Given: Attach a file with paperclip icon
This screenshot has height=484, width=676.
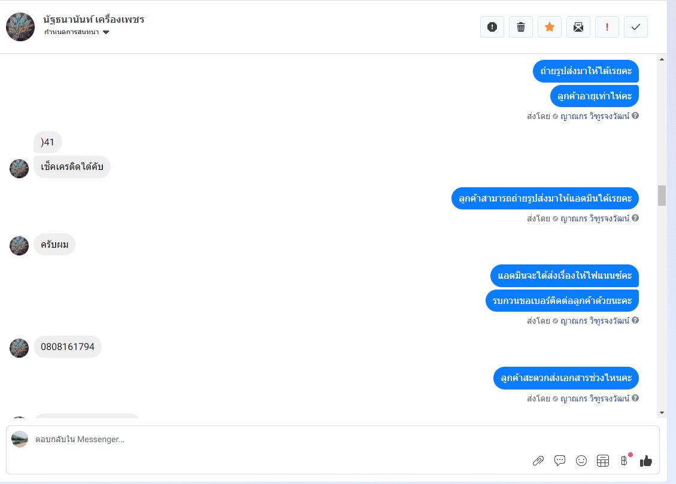Looking at the screenshot, I should click(x=538, y=461).
